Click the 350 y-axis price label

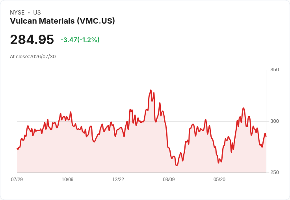click(x=275, y=70)
